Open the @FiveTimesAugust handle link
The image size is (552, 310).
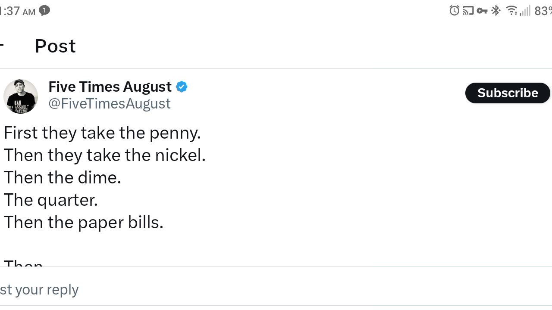click(x=110, y=104)
